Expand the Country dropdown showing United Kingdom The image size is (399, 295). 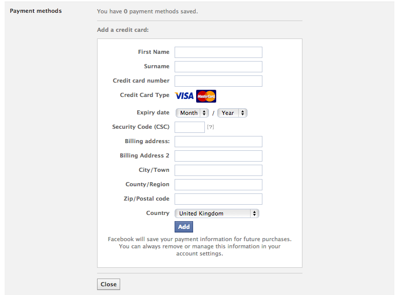pos(217,213)
